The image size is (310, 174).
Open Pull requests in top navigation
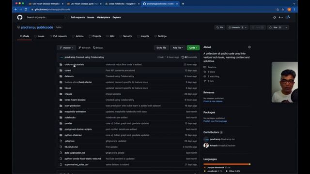tap(77, 17)
